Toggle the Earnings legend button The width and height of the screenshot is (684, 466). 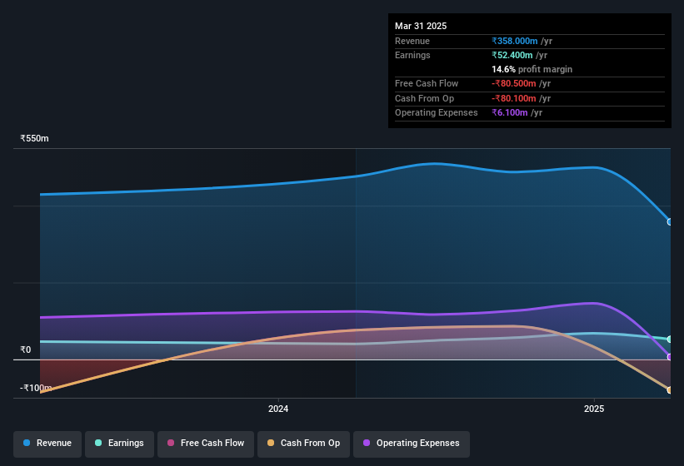(x=119, y=444)
